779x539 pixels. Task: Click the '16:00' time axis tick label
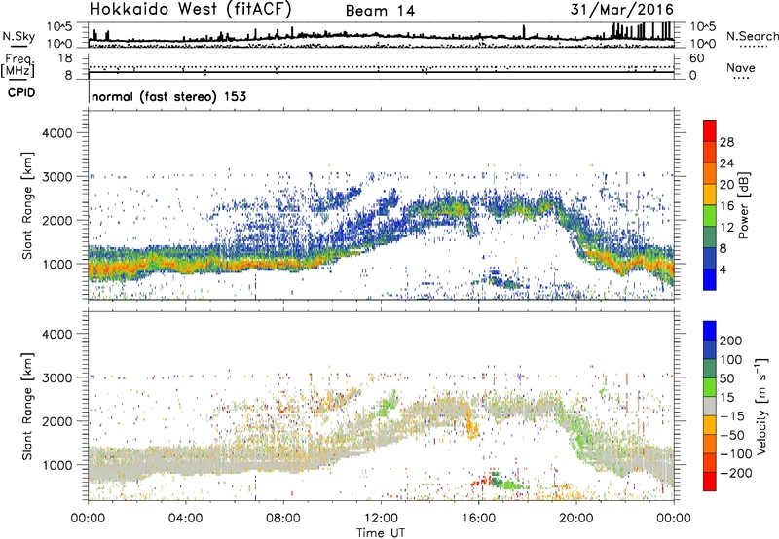478,519
